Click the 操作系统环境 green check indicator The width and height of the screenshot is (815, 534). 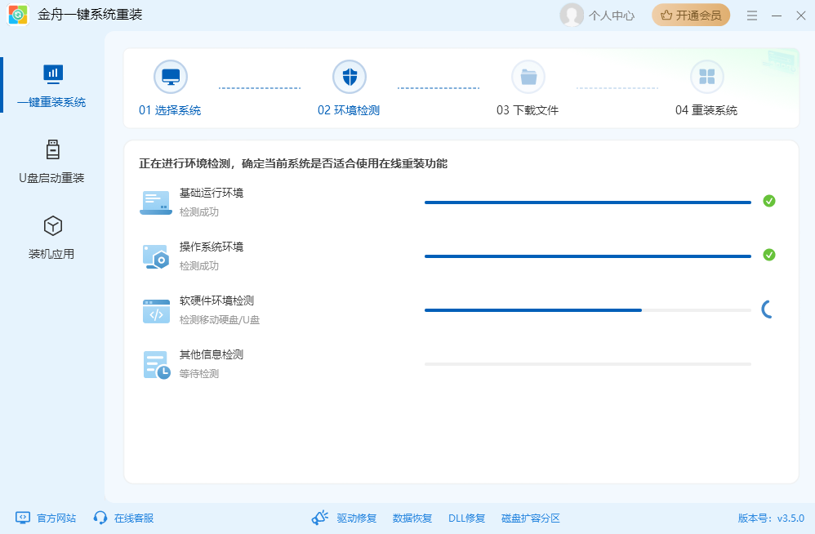pyautogui.click(x=768, y=255)
